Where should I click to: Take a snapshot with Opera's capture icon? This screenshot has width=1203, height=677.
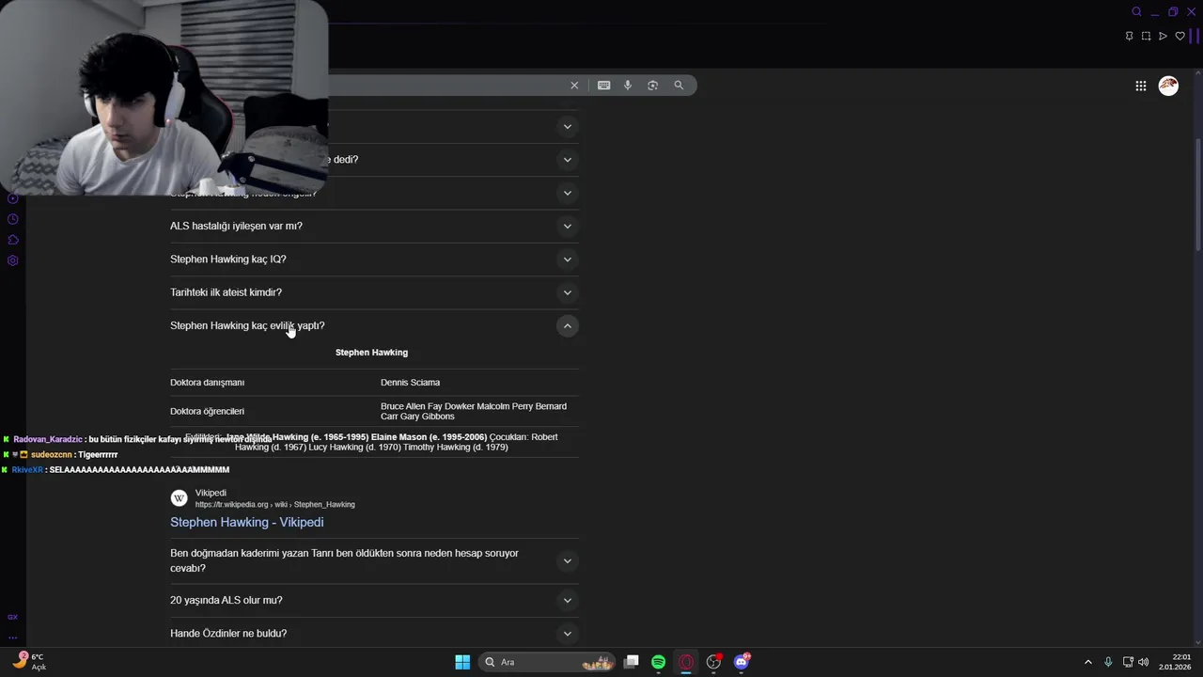click(x=1146, y=37)
